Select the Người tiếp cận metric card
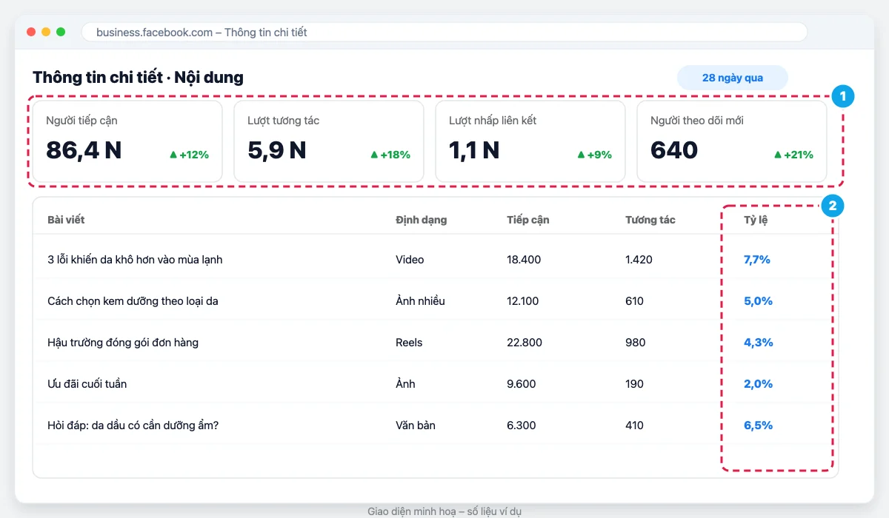Image resolution: width=889 pixels, height=518 pixels. (127, 141)
